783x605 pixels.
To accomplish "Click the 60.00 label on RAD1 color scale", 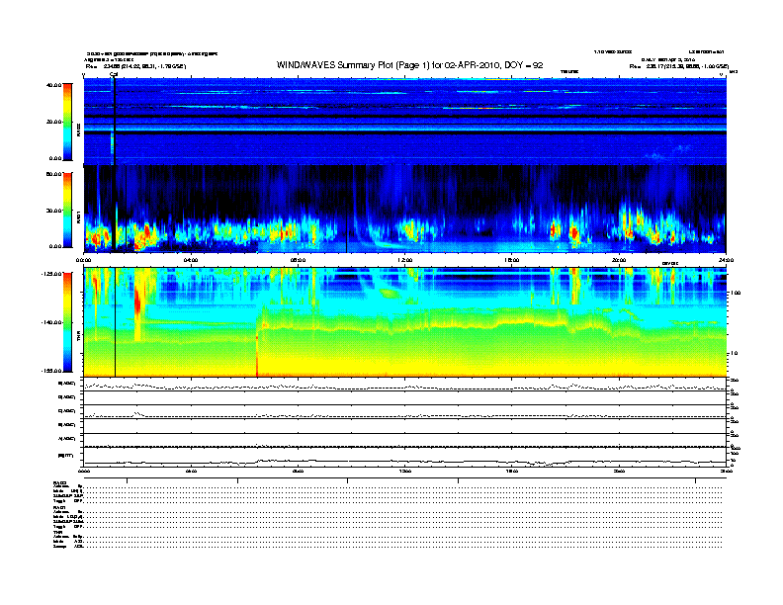I will click(53, 174).
